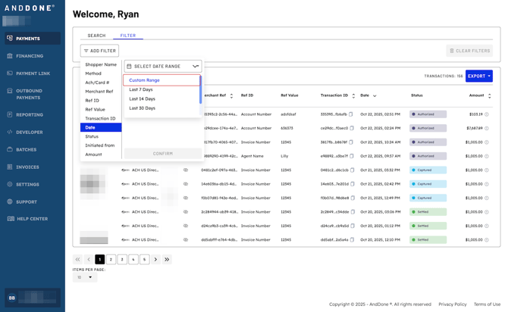
Task: Open the Reporting sidebar icon
Action: pos(10,115)
